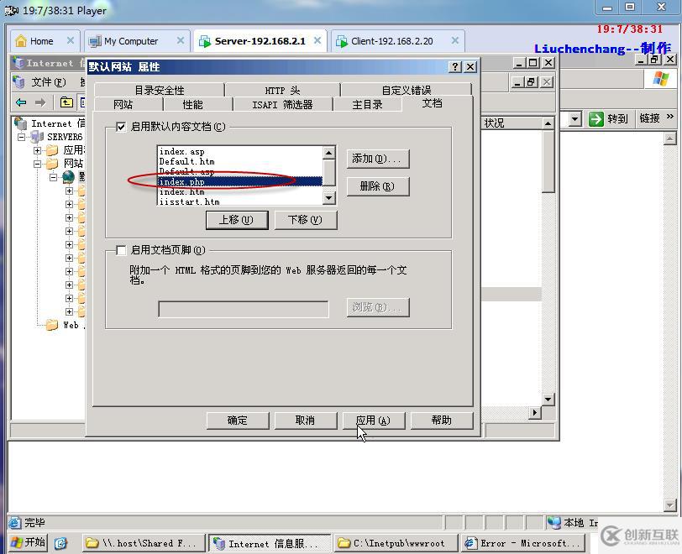Click the green Go arrow icon
682x554 pixels.
click(x=595, y=118)
